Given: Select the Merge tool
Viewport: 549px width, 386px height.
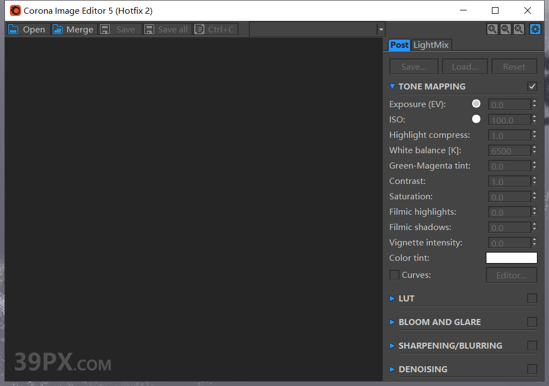Looking at the screenshot, I should point(73,29).
